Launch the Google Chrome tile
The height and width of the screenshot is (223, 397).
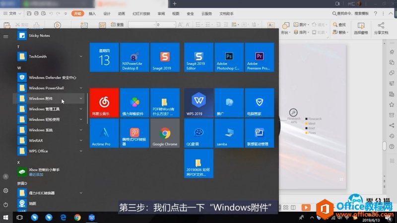tap(164, 133)
